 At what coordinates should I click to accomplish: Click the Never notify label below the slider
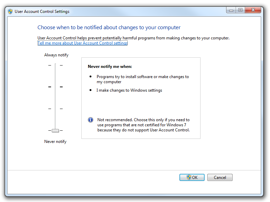point(55,142)
